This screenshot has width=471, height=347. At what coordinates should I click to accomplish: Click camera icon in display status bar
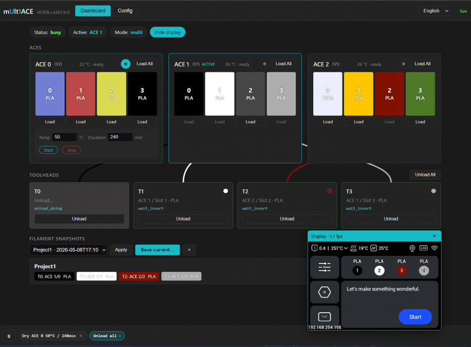click(412, 248)
